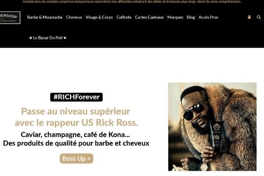Visit the Blog link

tap(191, 17)
